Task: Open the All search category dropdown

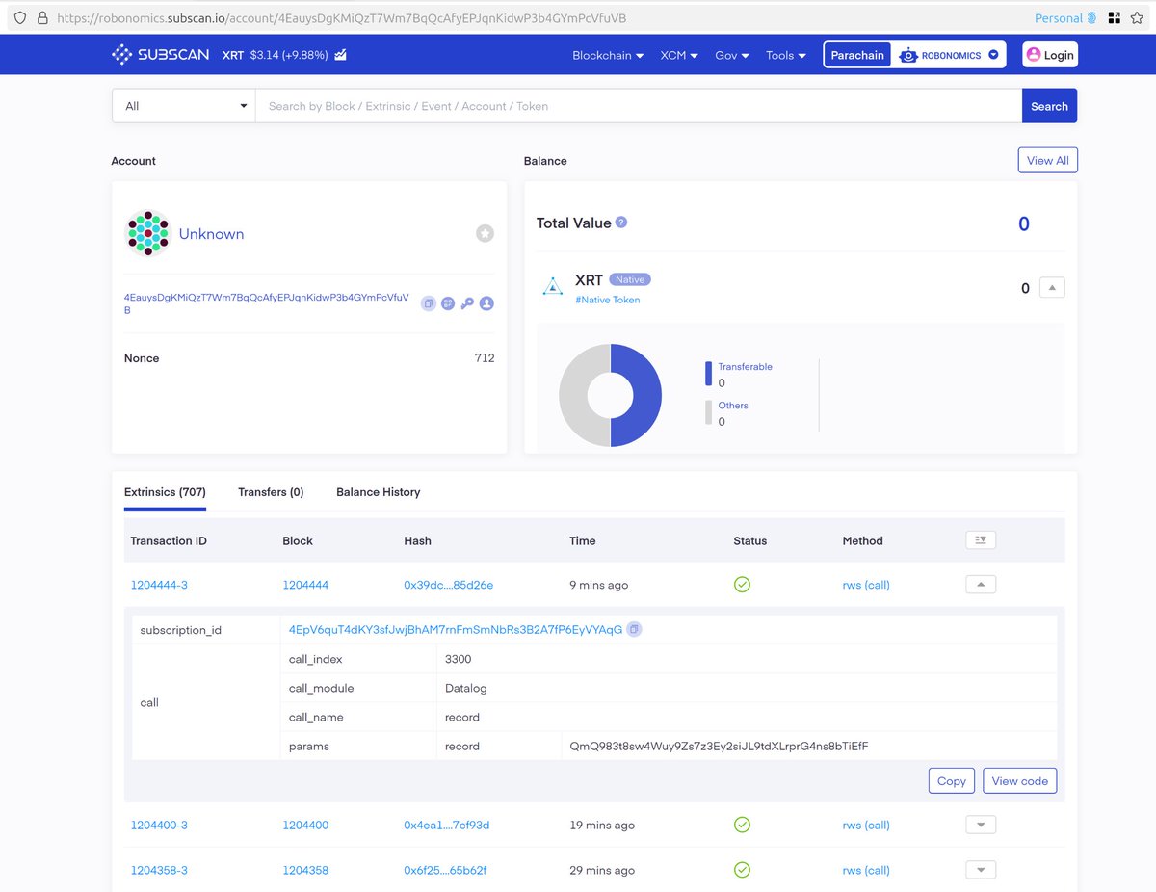Action: [184, 106]
